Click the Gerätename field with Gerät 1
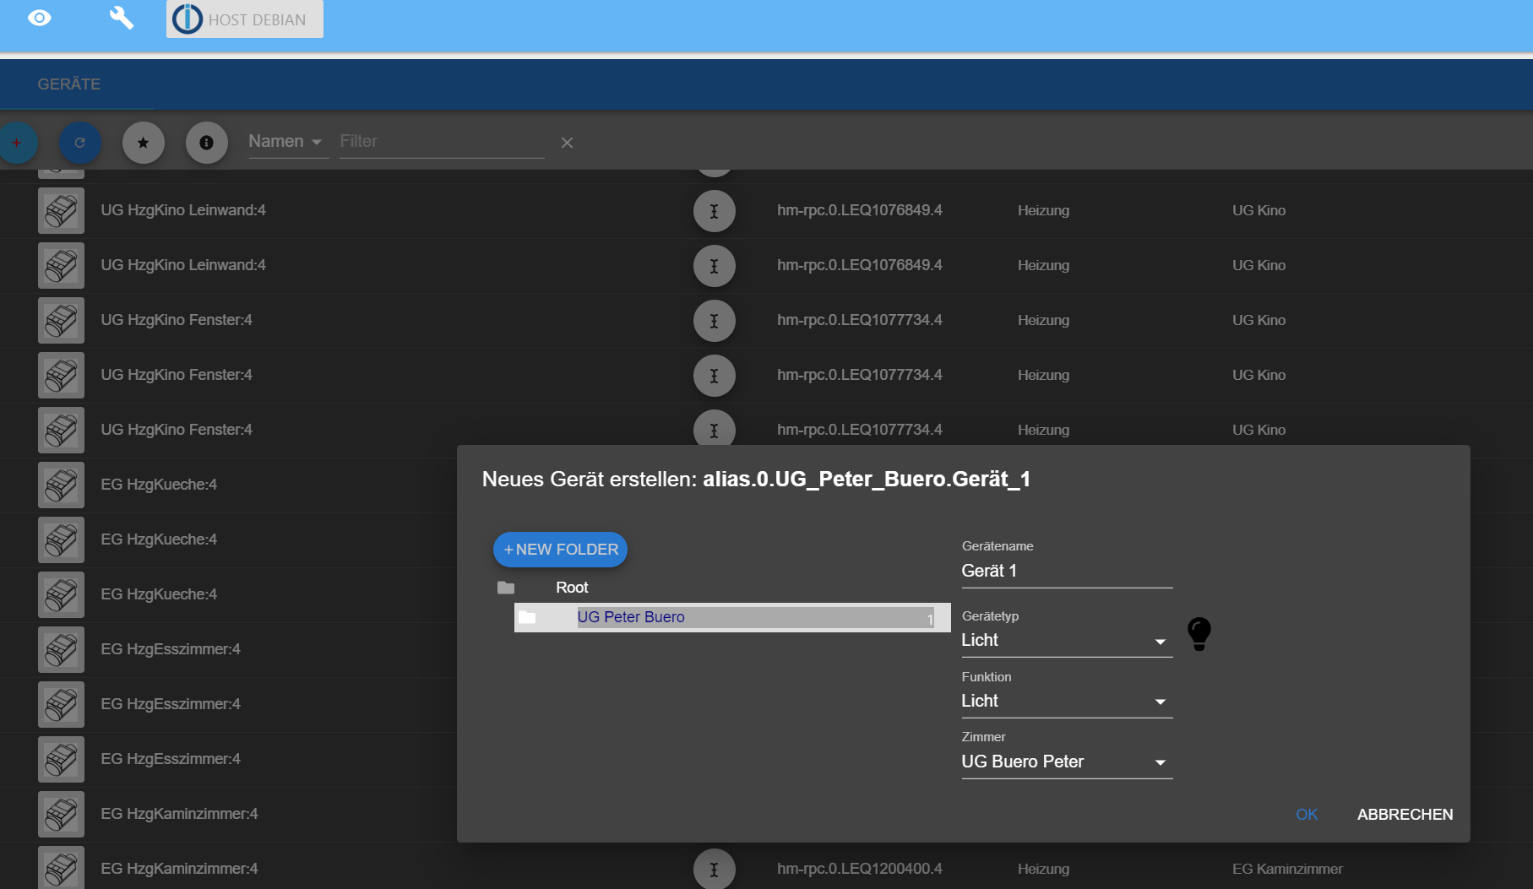The height and width of the screenshot is (889, 1533). pos(1067,572)
